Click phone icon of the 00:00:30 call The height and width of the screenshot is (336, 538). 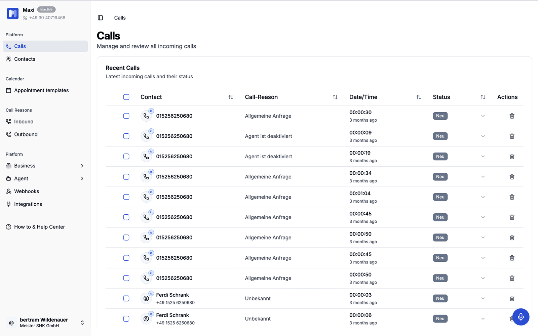(x=146, y=116)
